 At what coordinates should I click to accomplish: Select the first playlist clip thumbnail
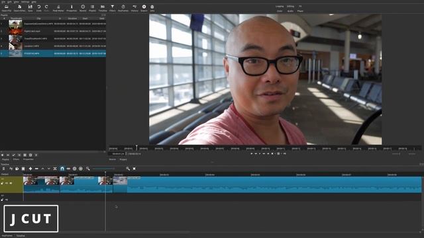tap(15, 24)
